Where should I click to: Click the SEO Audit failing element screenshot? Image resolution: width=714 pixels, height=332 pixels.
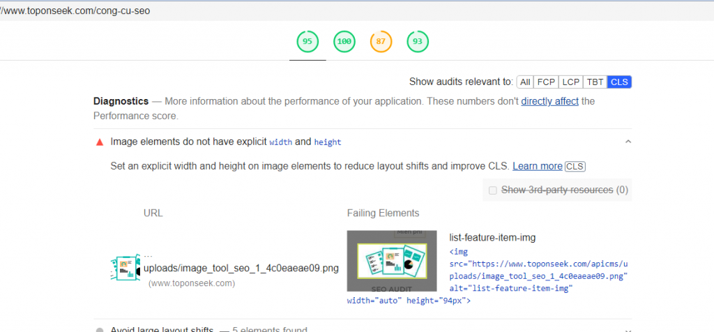(x=392, y=262)
